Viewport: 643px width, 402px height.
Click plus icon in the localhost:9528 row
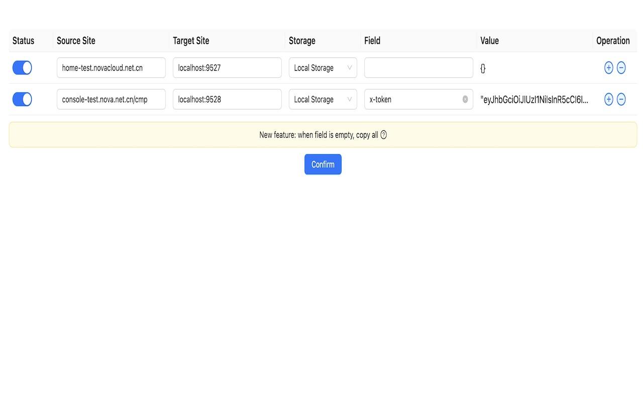click(x=608, y=99)
